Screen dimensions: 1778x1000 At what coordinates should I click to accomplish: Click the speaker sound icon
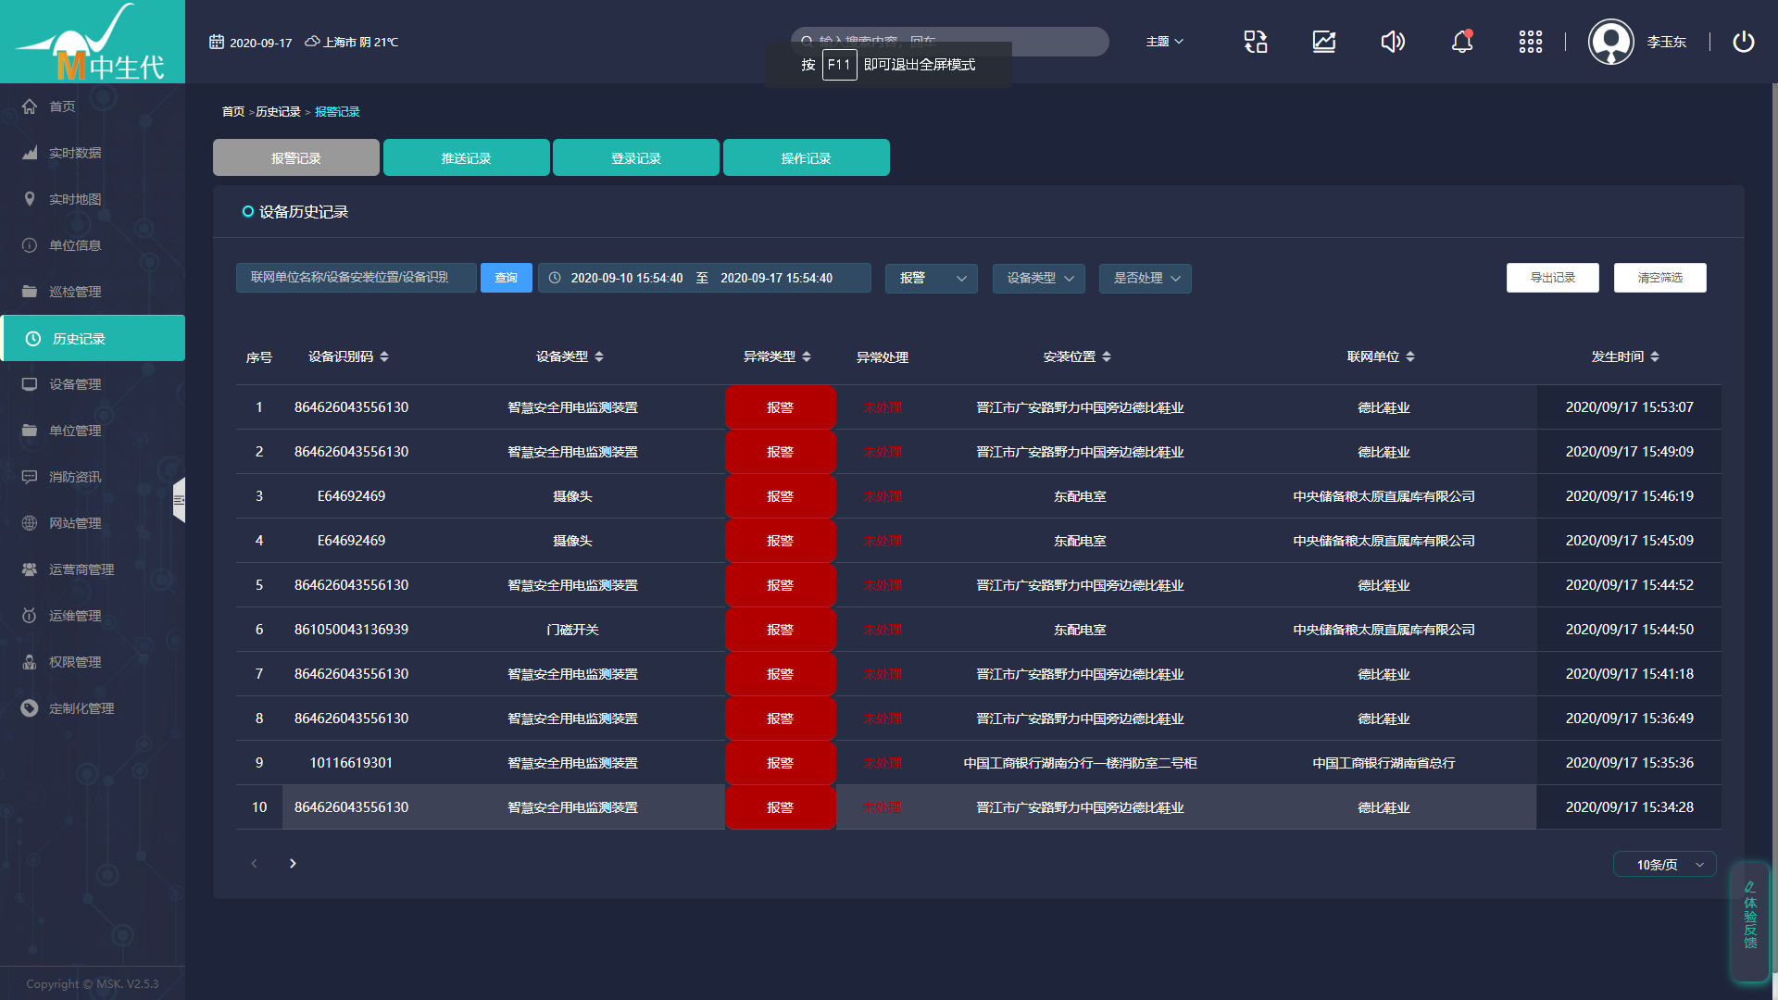1393,42
